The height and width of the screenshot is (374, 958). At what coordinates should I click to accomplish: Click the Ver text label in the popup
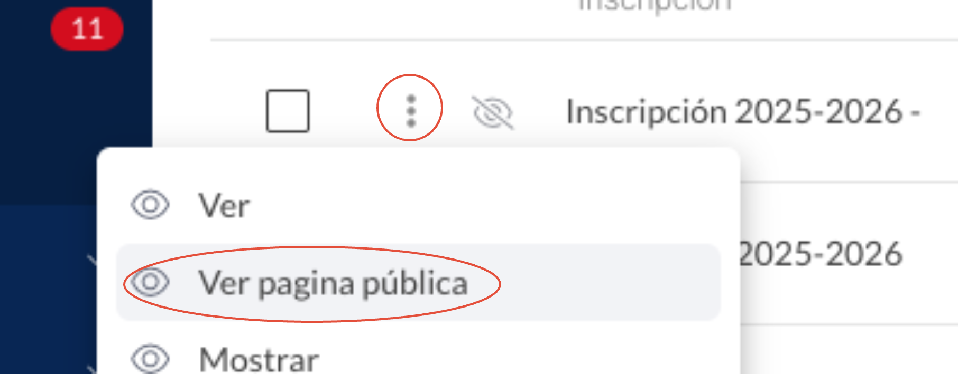(x=224, y=206)
